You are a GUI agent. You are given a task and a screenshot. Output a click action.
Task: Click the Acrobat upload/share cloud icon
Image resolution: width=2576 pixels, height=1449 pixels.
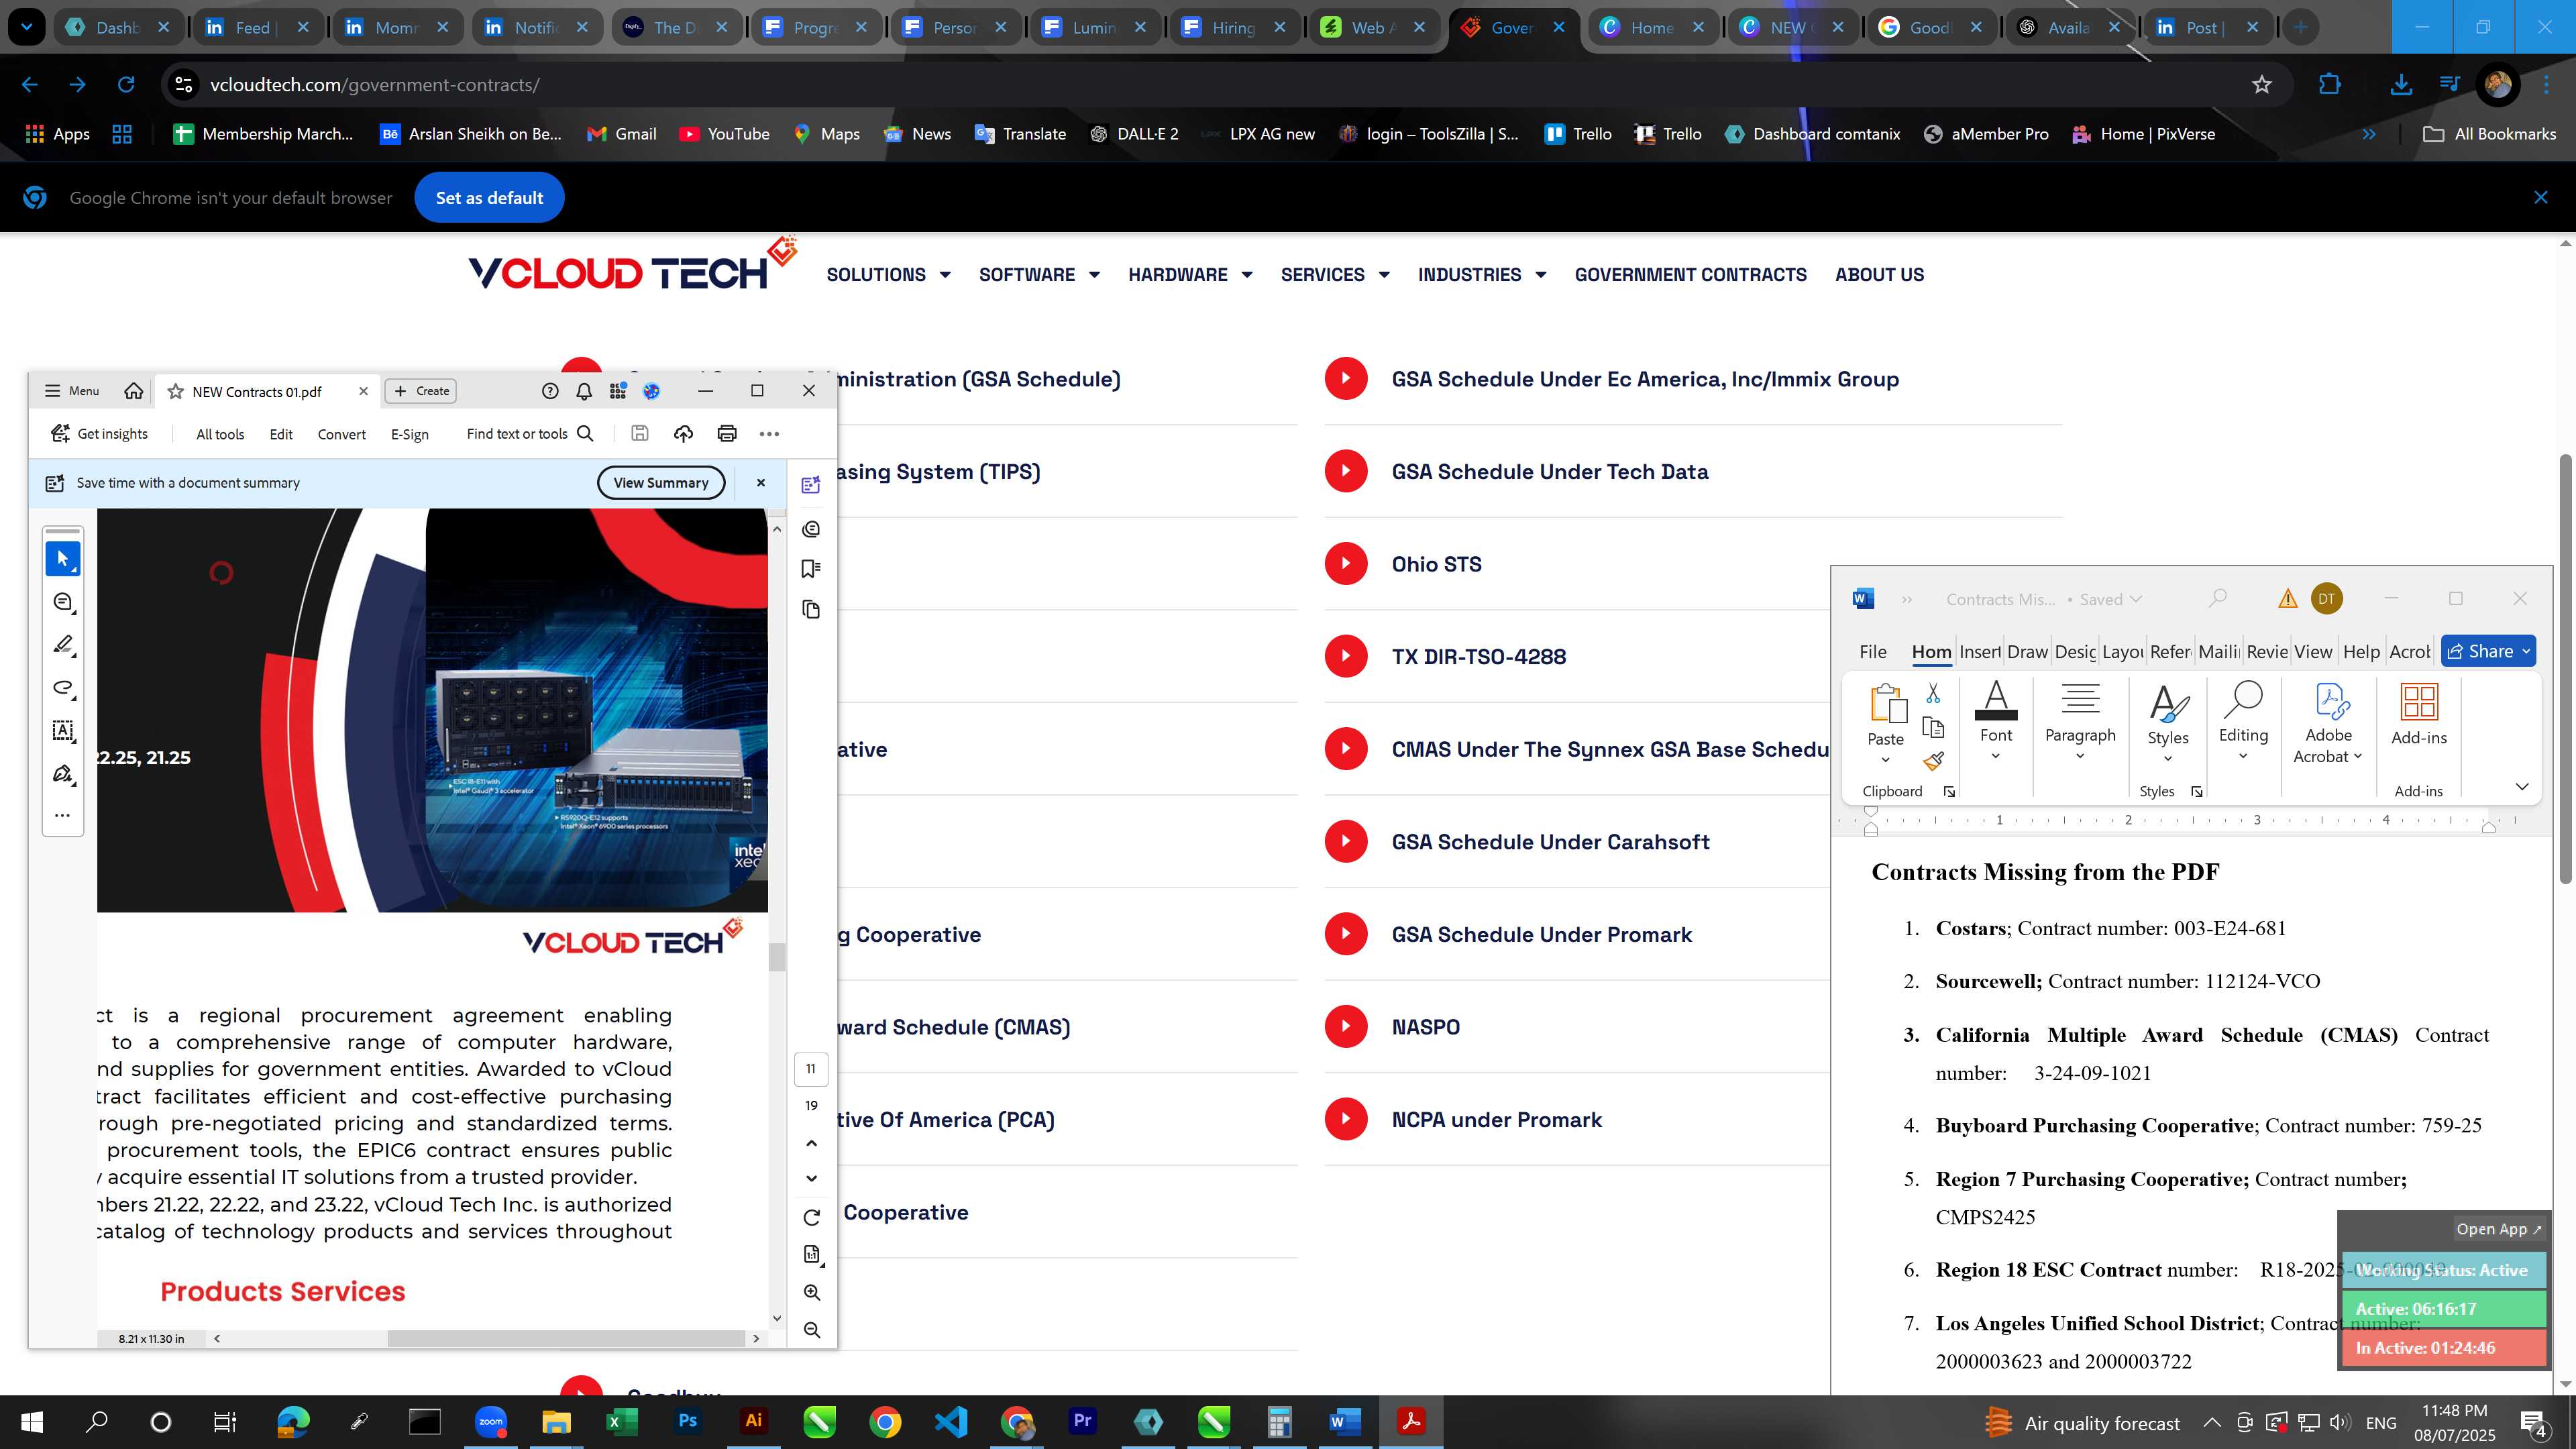[x=683, y=433]
